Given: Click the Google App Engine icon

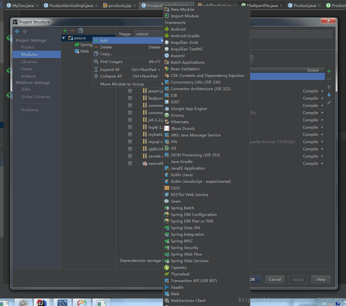Looking at the screenshot, I should 167,108.
